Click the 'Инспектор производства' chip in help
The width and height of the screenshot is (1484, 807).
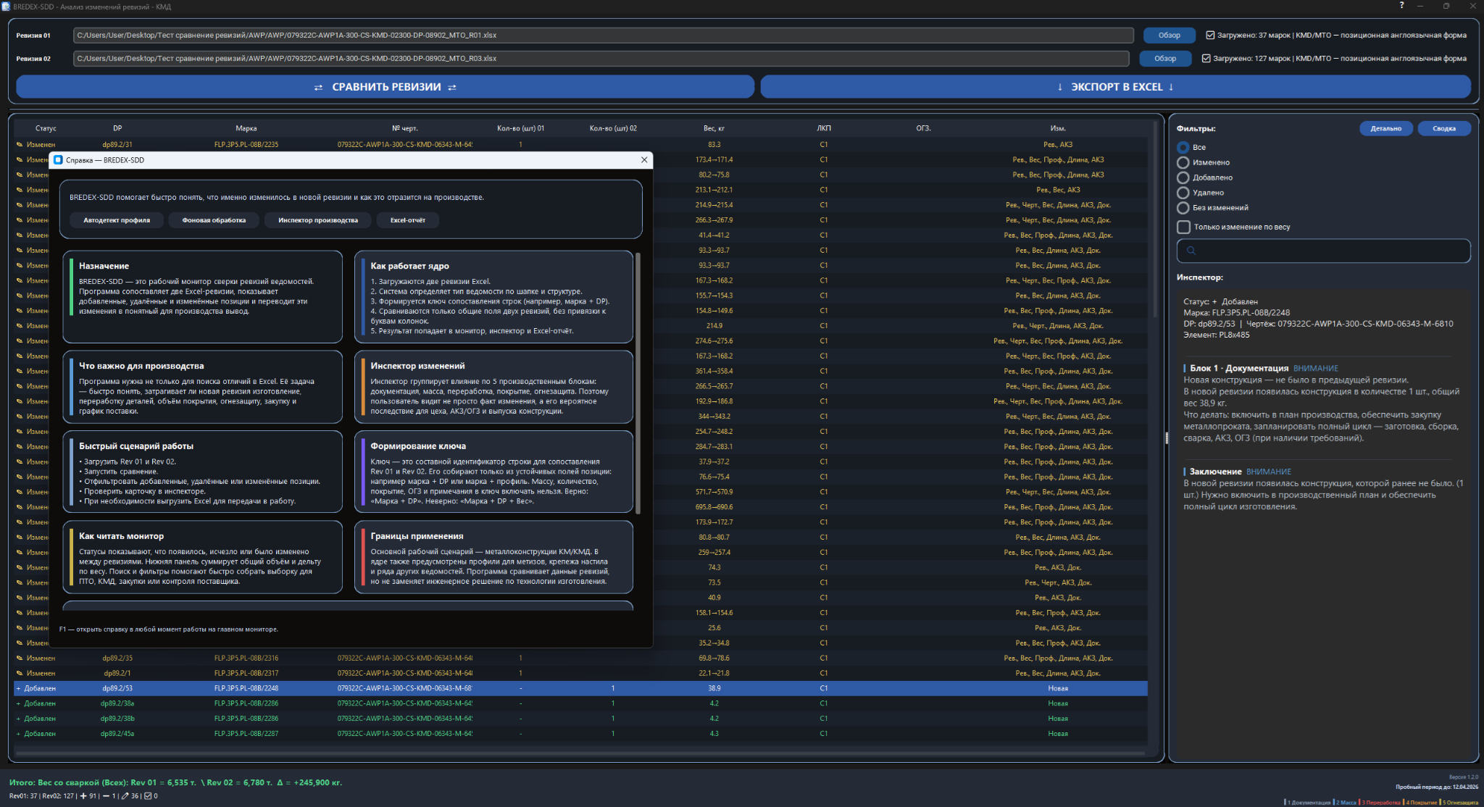pos(318,220)
